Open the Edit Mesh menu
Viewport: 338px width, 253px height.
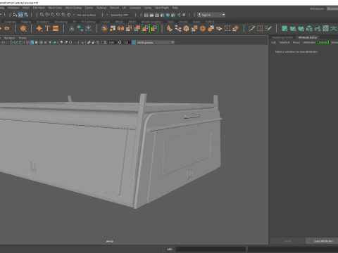(x=39, y=8)
